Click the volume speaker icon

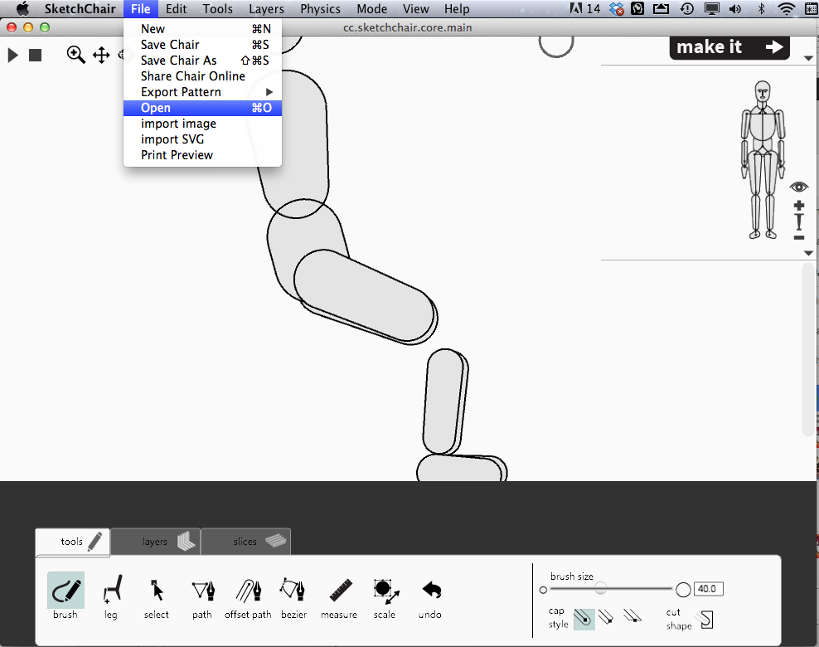pos(735,9)
